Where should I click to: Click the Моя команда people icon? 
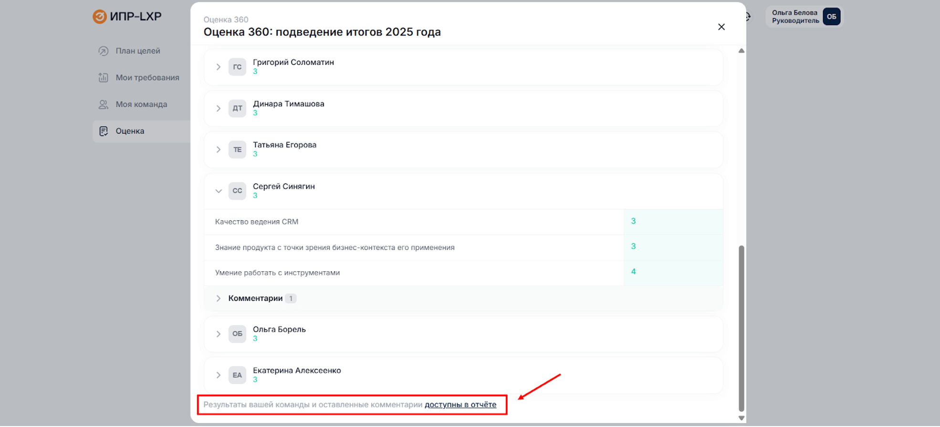pos(103,104)
